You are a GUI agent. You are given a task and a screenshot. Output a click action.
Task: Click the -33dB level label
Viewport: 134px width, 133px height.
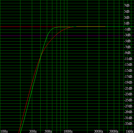128,124
